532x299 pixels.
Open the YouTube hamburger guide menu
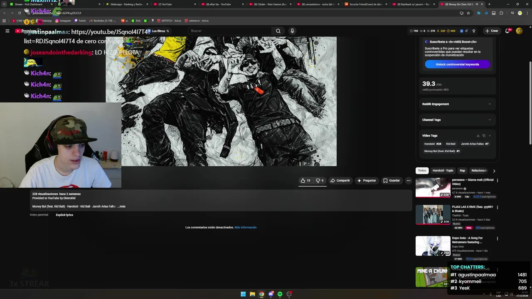click(7, 31)
